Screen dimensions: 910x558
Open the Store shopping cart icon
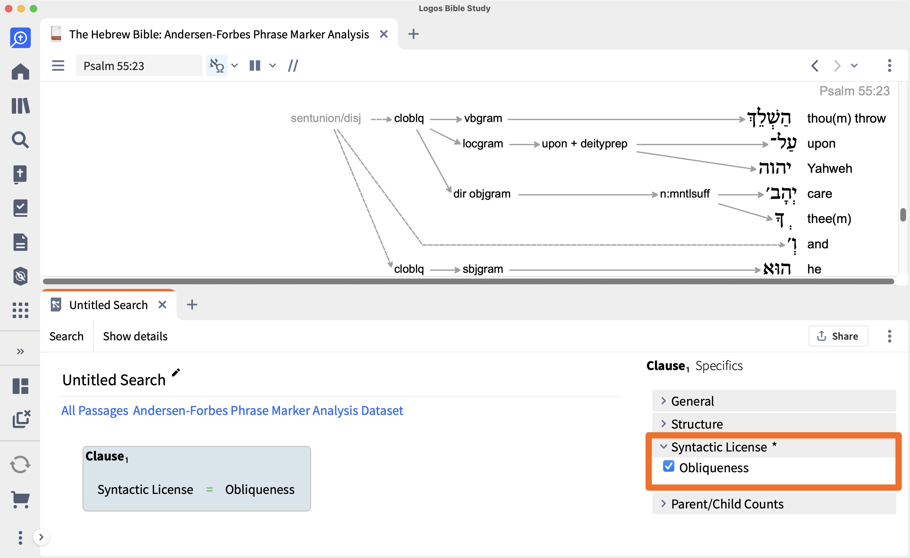coord(20,500)
